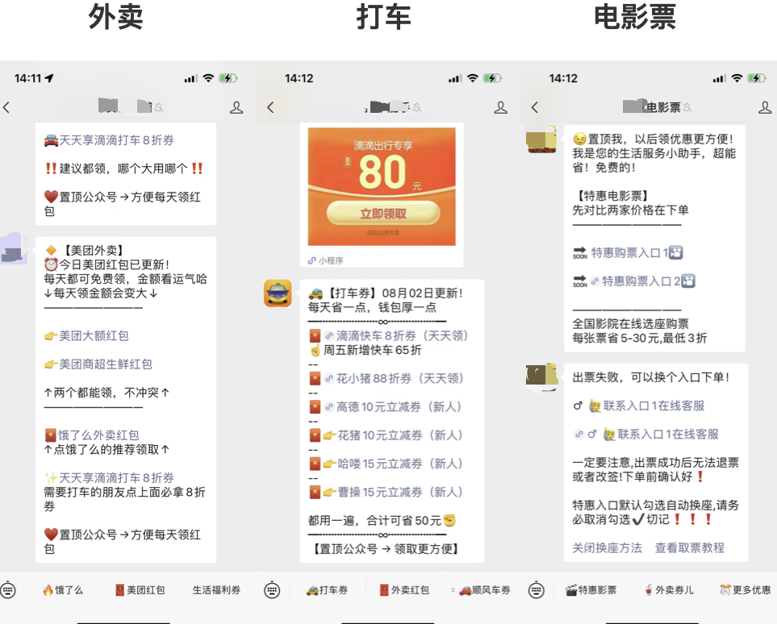Tap 【特惠电影票】 heading text
This screenshot has width=777, height=624.
(x=613, y=196)
